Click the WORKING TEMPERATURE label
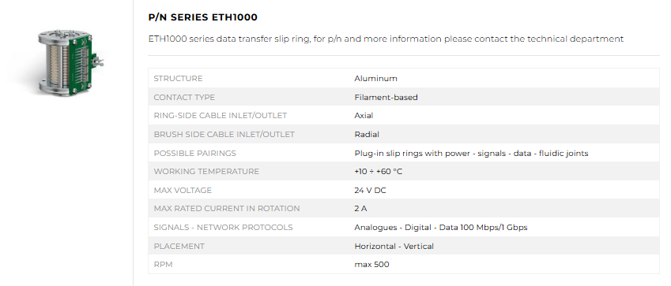This screenshot has height=286, width=671. (x=206, y=172)
